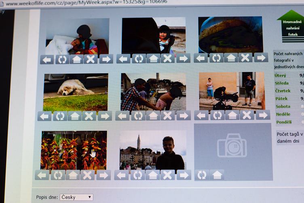
Task: Delete the harbor kids photo
Action: (167, 115)
